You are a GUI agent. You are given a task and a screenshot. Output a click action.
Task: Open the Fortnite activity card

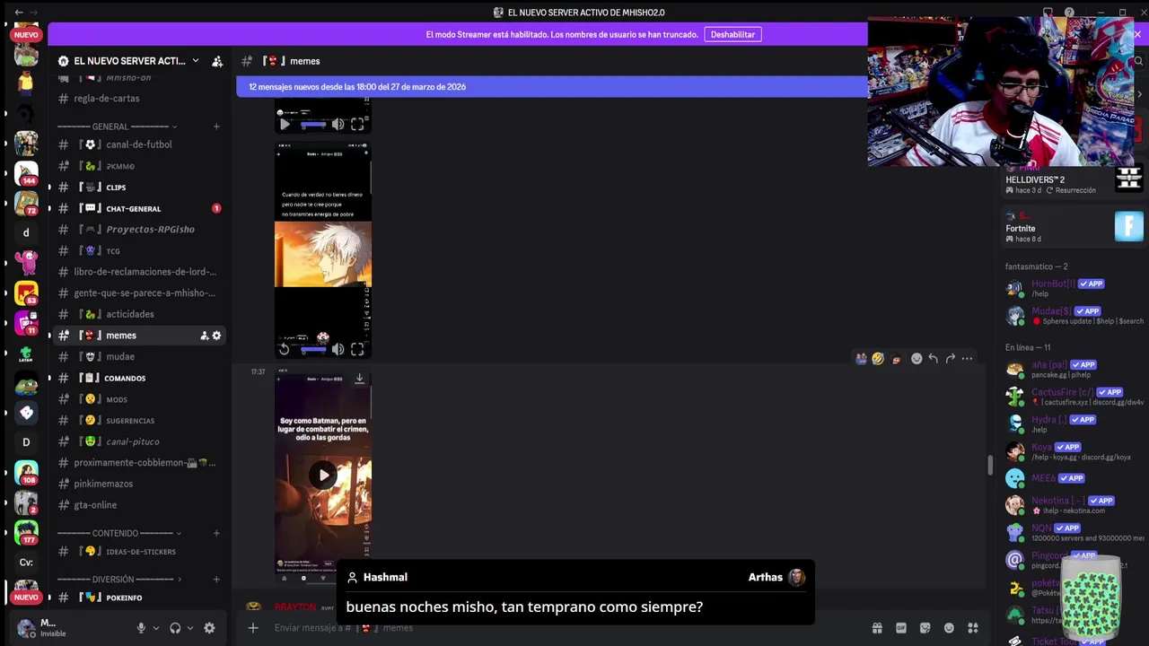click(1074, 228)
